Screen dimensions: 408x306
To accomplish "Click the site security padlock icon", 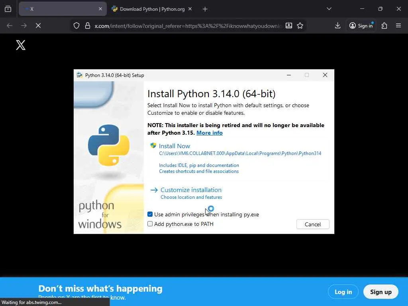I will (88, 25).
